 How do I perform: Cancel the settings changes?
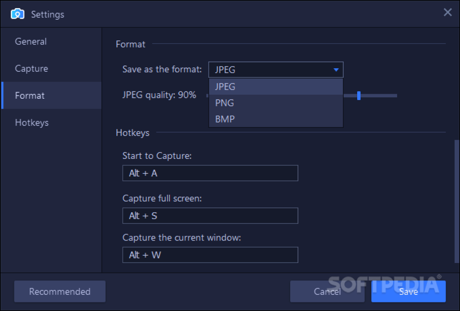pos(327,291)
